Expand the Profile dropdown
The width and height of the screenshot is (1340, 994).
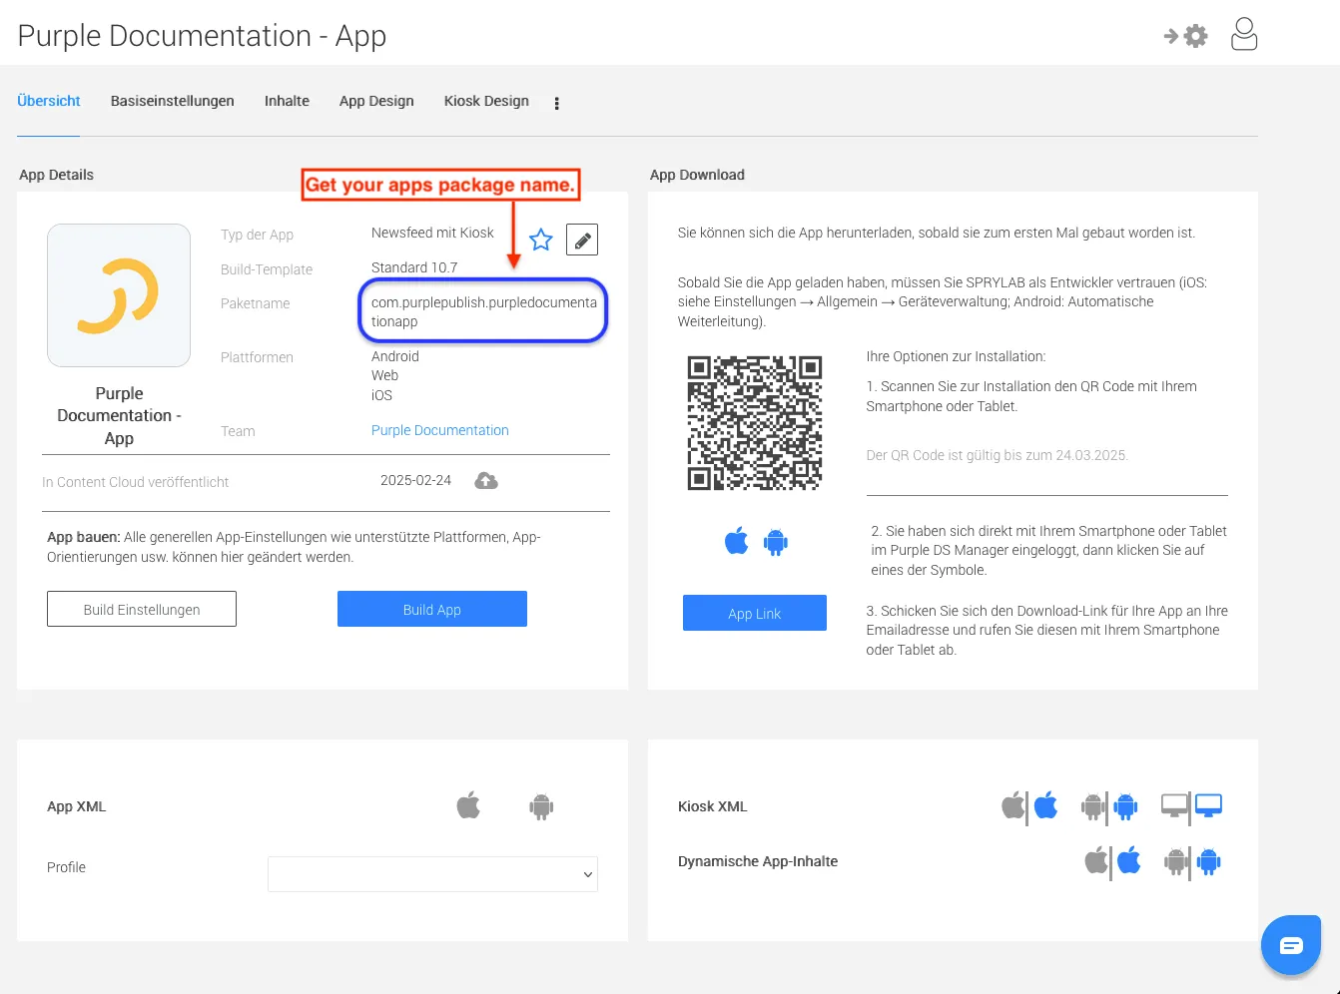click(x=432, y=874)
